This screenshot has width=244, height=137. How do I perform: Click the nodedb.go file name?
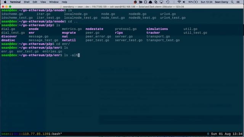137,14
